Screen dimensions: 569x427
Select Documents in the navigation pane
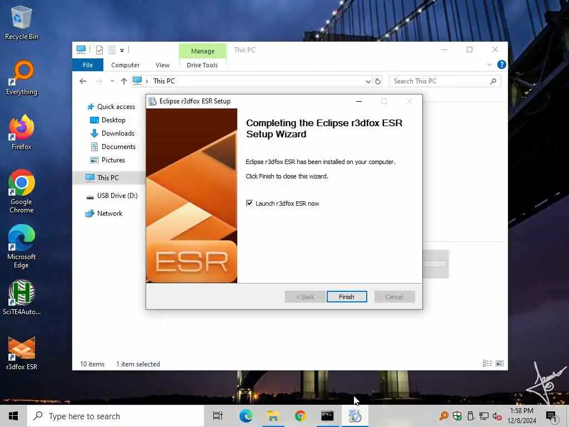(113, 147)
